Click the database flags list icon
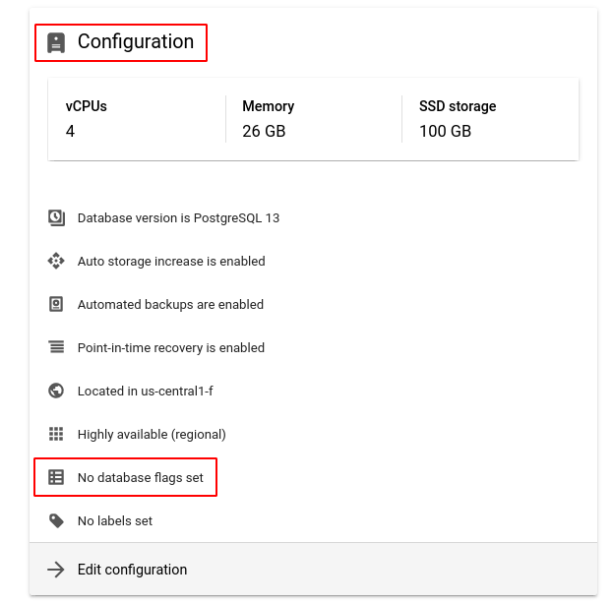This screenshot has width=614, height=604. (56, 478)
